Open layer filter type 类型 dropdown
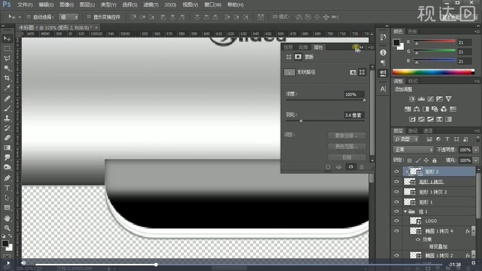The image size is (482, 271). coord(406,139)
